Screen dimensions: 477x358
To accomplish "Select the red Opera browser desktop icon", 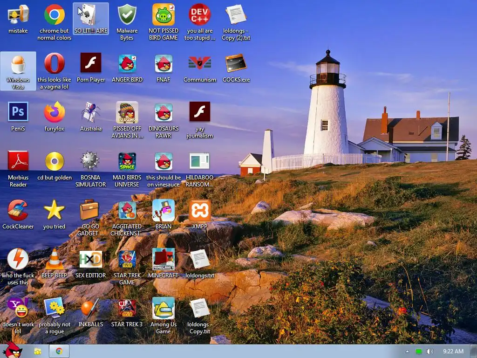I will (54, 71).
